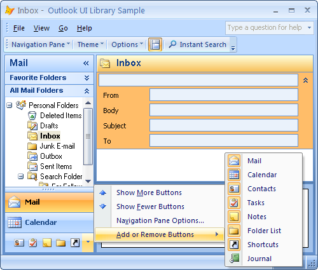Open the Options dropdown
The image size is (318, 270).
[x=127, y=44]
